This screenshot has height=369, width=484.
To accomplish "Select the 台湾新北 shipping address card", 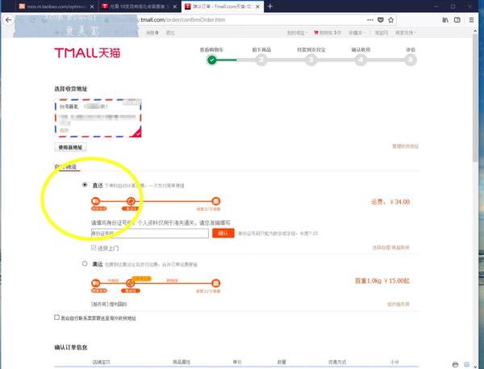I will 98,118.
